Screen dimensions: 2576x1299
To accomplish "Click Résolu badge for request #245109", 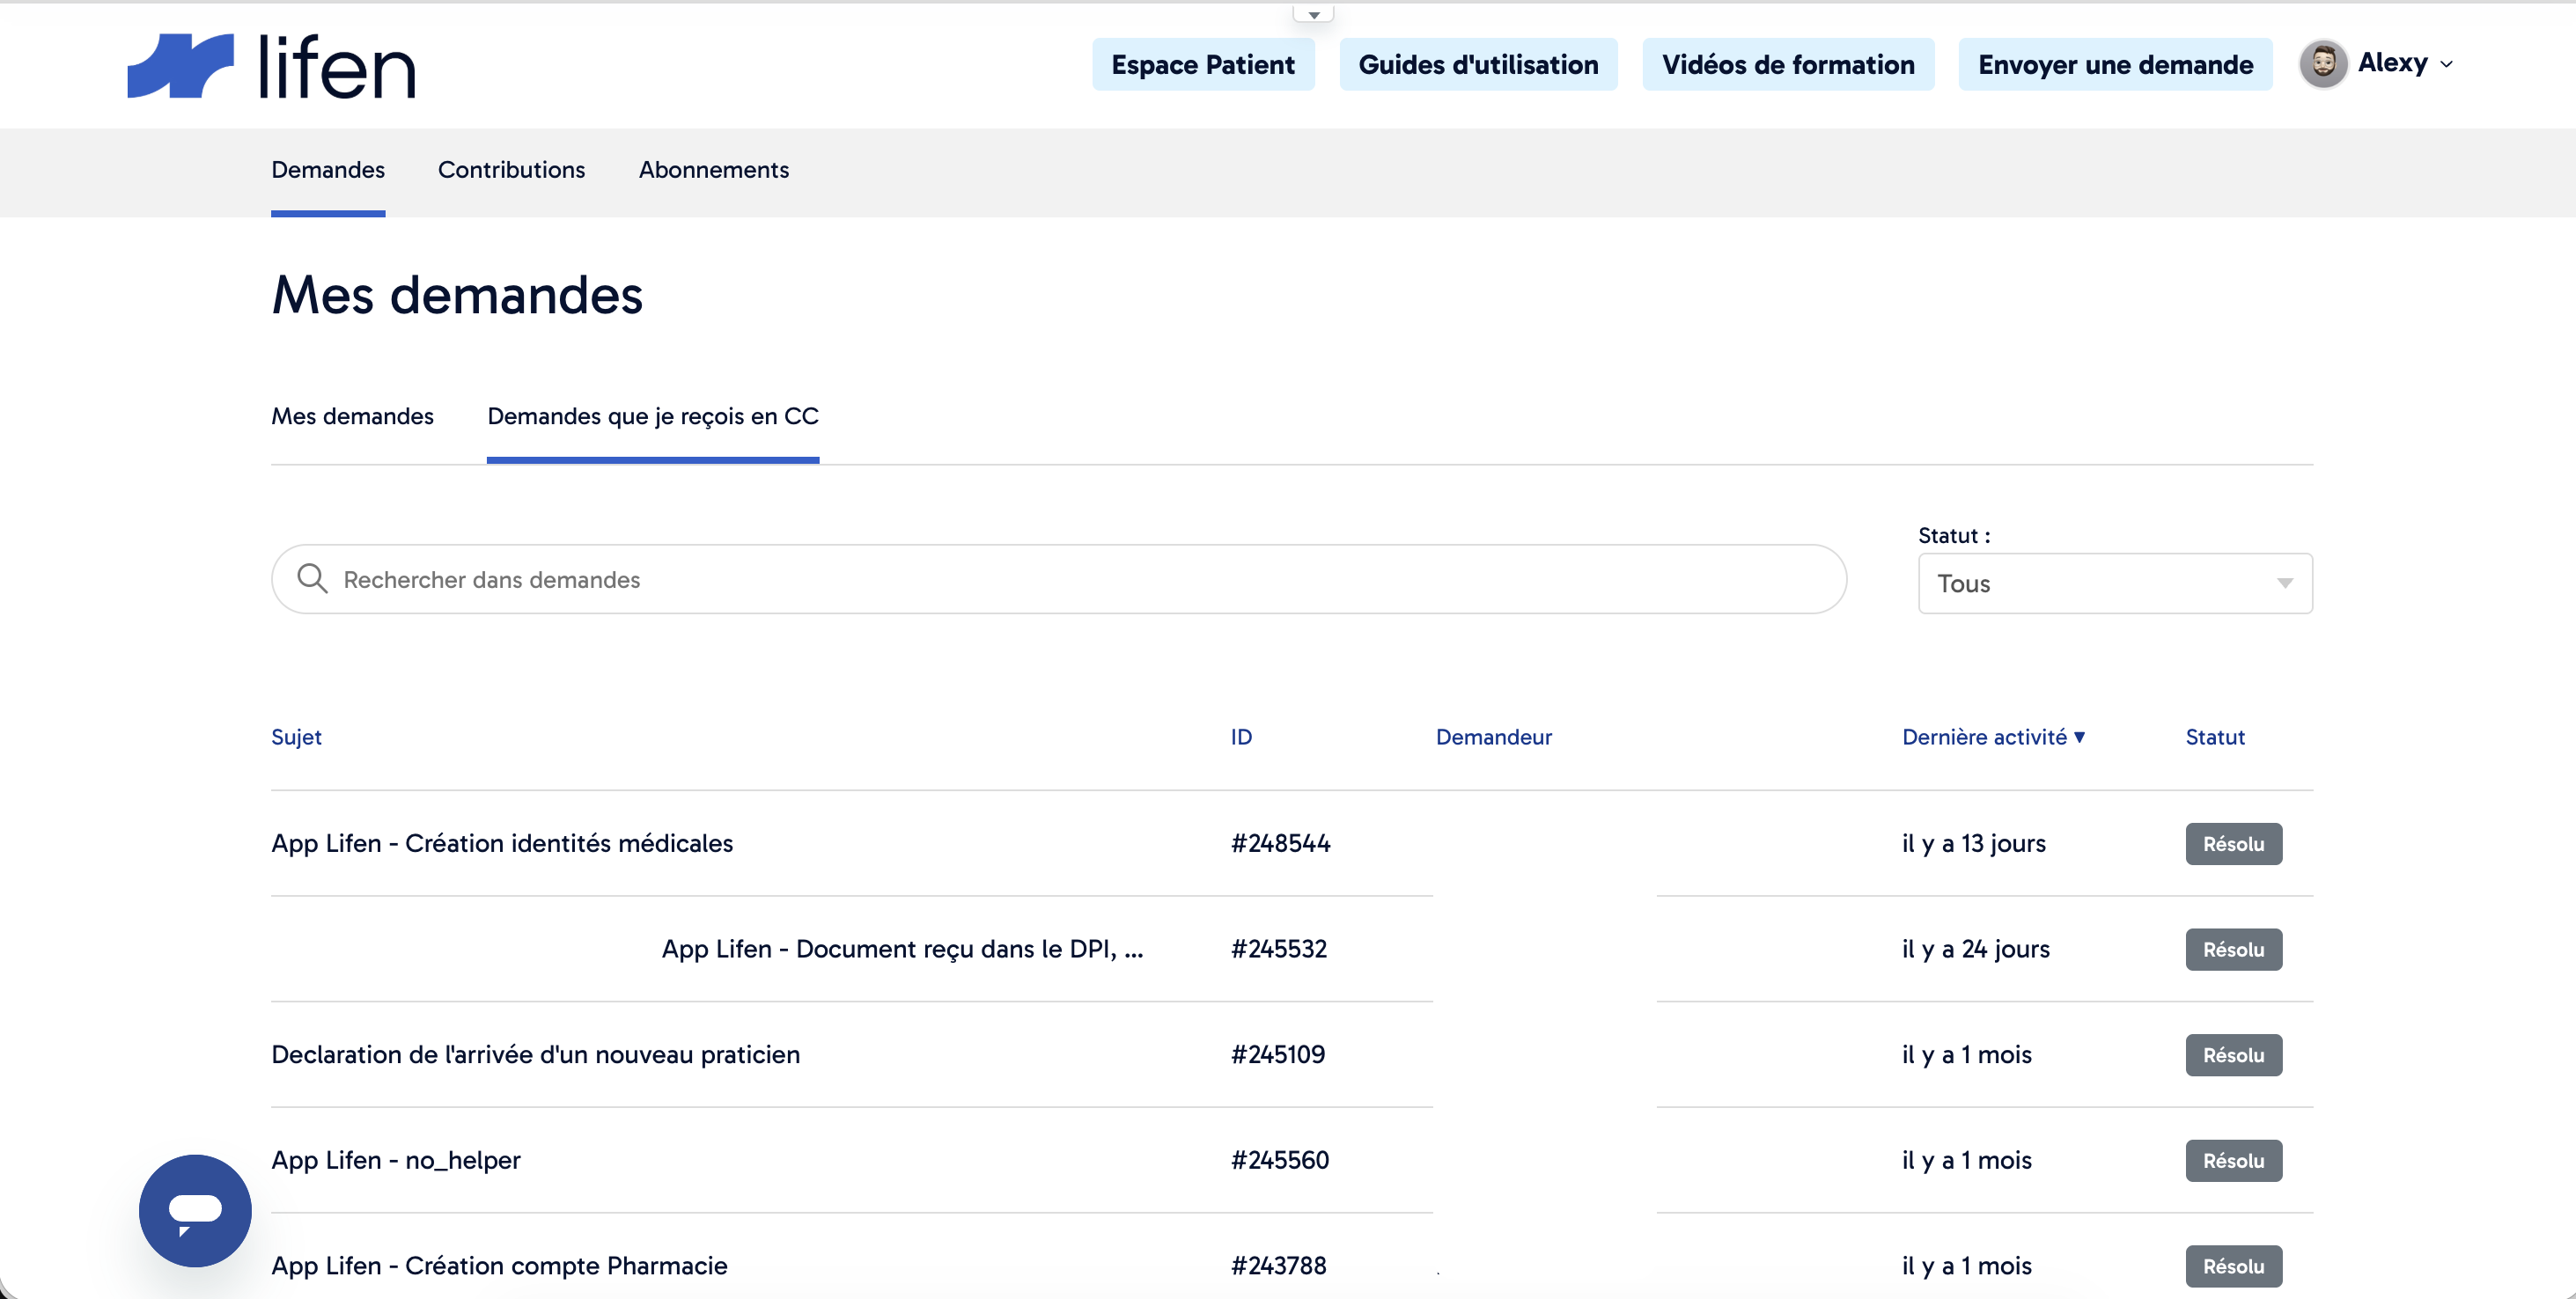I will pos(2233,1055).
